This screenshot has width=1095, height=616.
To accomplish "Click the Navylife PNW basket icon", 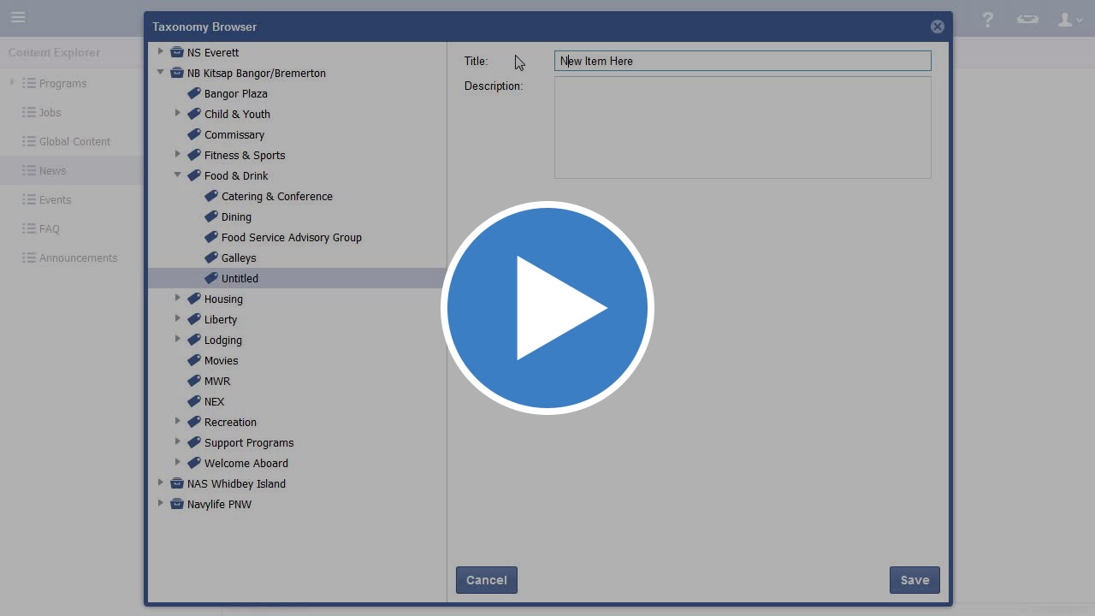I will (177, 504).
